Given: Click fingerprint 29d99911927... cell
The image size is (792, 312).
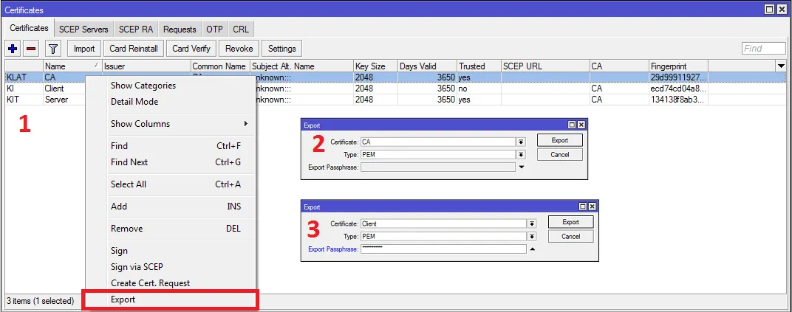Looking at the screenshot, I should pyautogui.click(x=678, y=77).
